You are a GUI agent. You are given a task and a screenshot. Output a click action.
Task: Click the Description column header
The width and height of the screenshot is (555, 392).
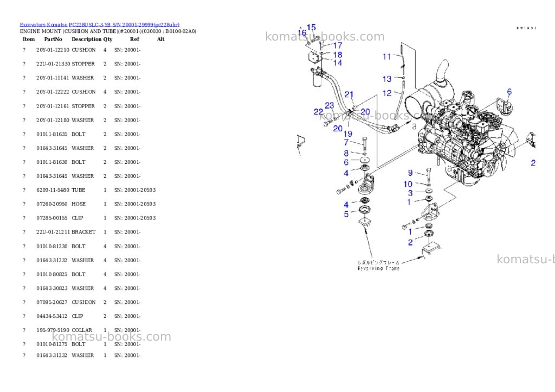point(87,39)
